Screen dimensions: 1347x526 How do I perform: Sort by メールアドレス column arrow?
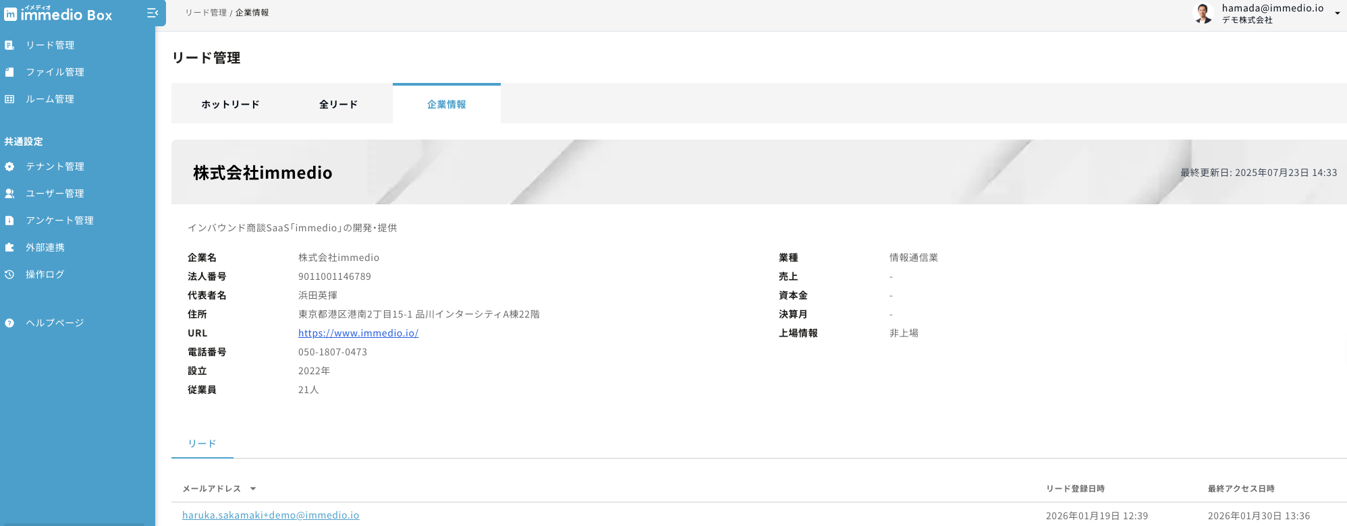(x=253, y=489)
